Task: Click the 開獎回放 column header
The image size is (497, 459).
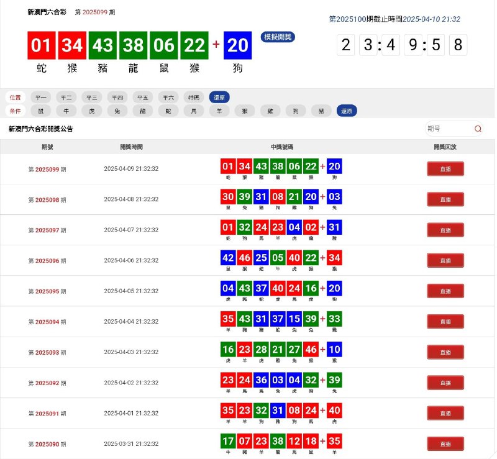Action: click(445, 147)
